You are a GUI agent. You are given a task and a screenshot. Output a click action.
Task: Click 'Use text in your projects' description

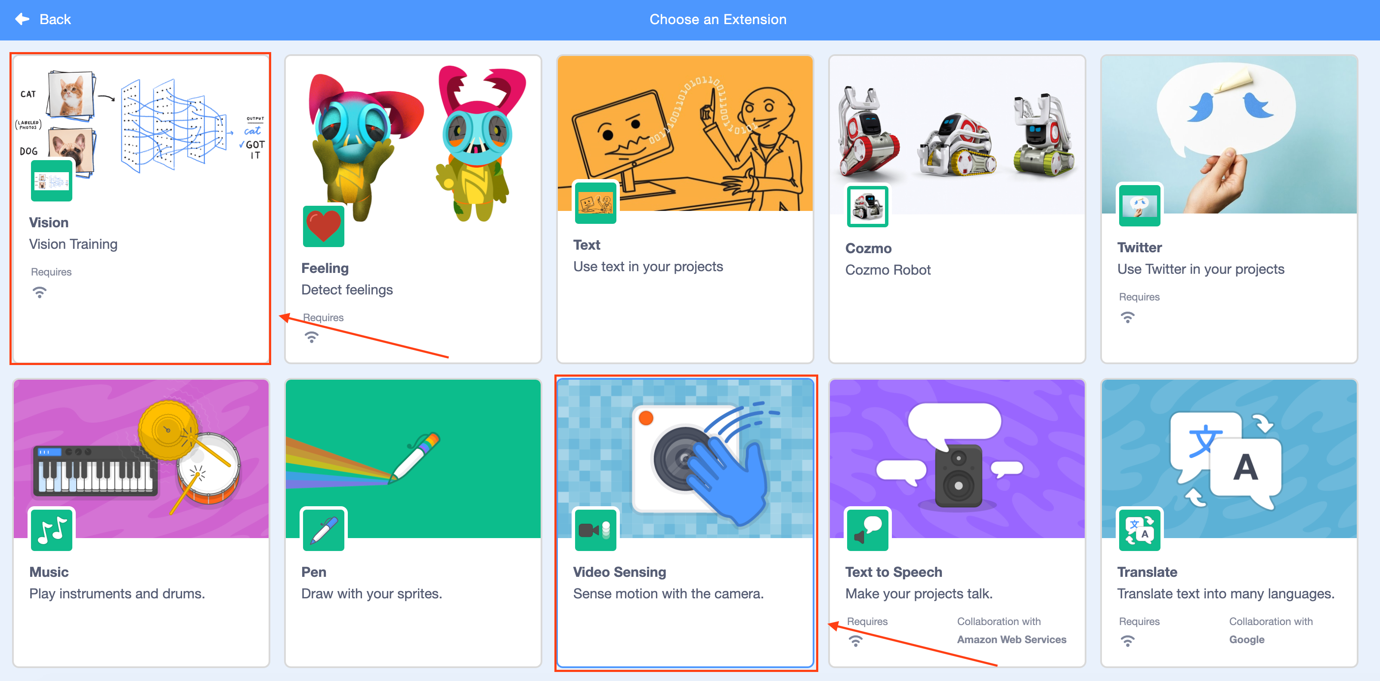(x=648, y=267)
